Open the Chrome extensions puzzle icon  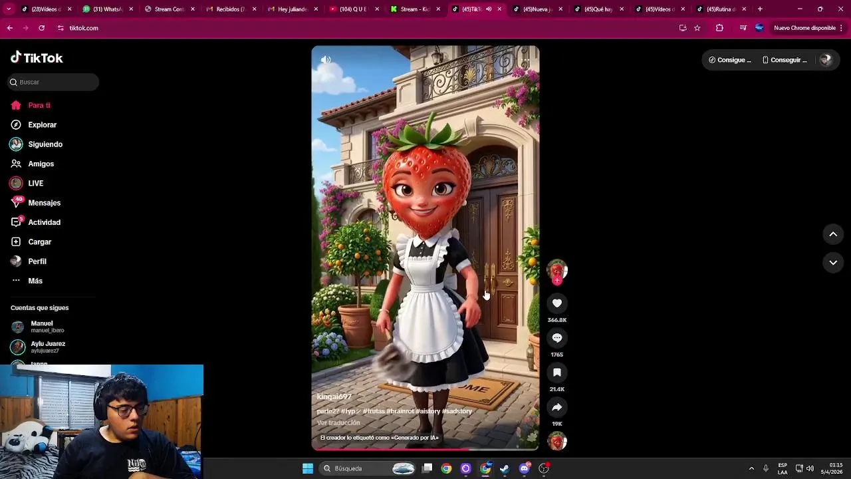click(719, 28)
